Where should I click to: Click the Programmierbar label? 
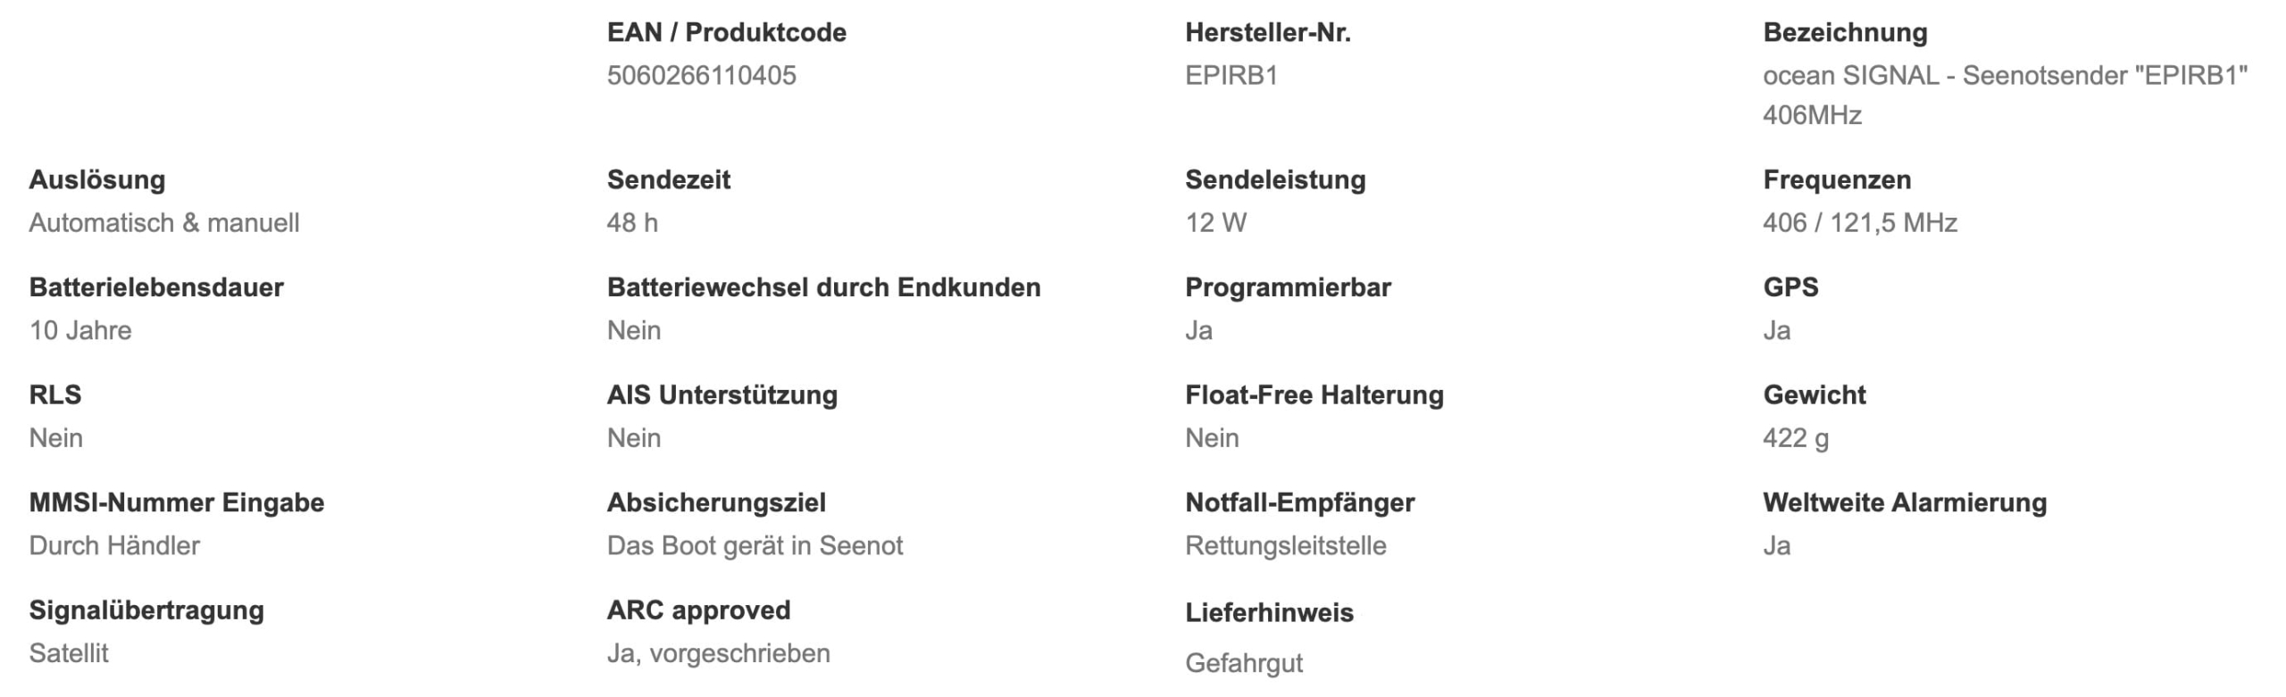1288,287
